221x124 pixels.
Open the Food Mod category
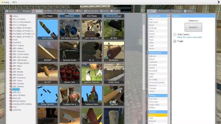tap(17, 42)
